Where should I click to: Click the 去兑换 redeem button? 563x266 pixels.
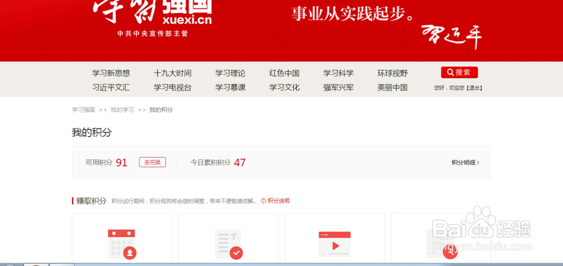click(x=152, y=162)
